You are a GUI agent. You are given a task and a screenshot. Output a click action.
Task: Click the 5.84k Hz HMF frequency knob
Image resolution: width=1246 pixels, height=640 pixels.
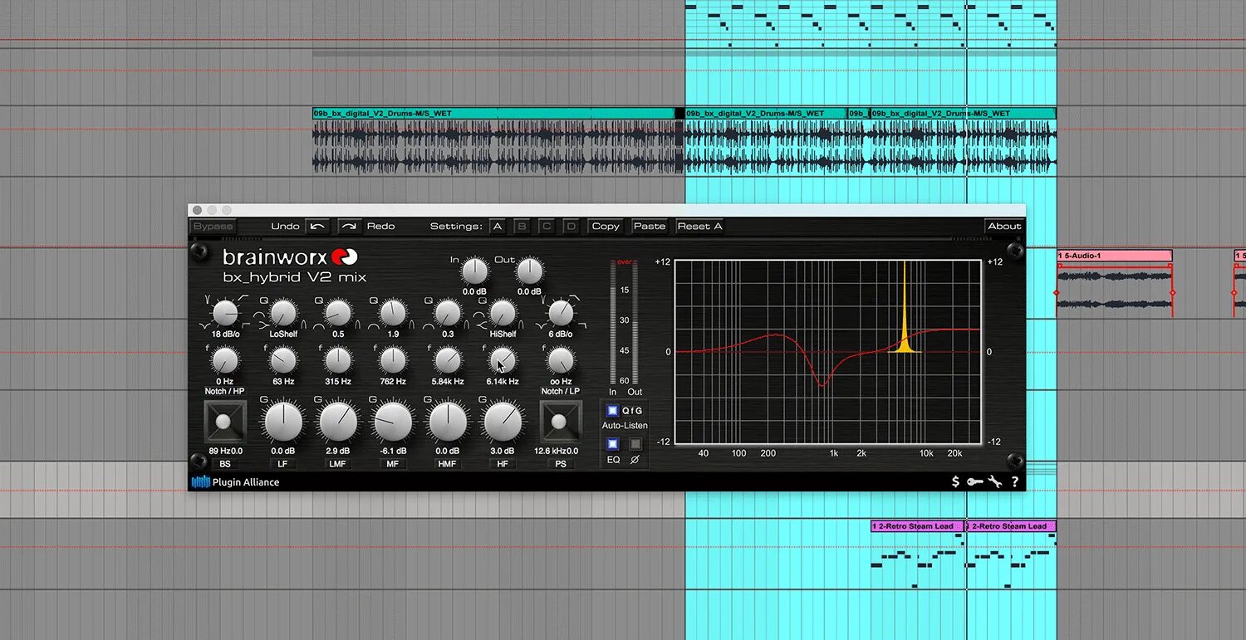(x=448, y=360)
